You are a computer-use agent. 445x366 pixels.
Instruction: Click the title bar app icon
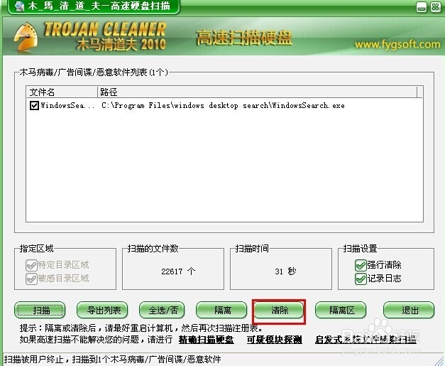tap(19, 6)
